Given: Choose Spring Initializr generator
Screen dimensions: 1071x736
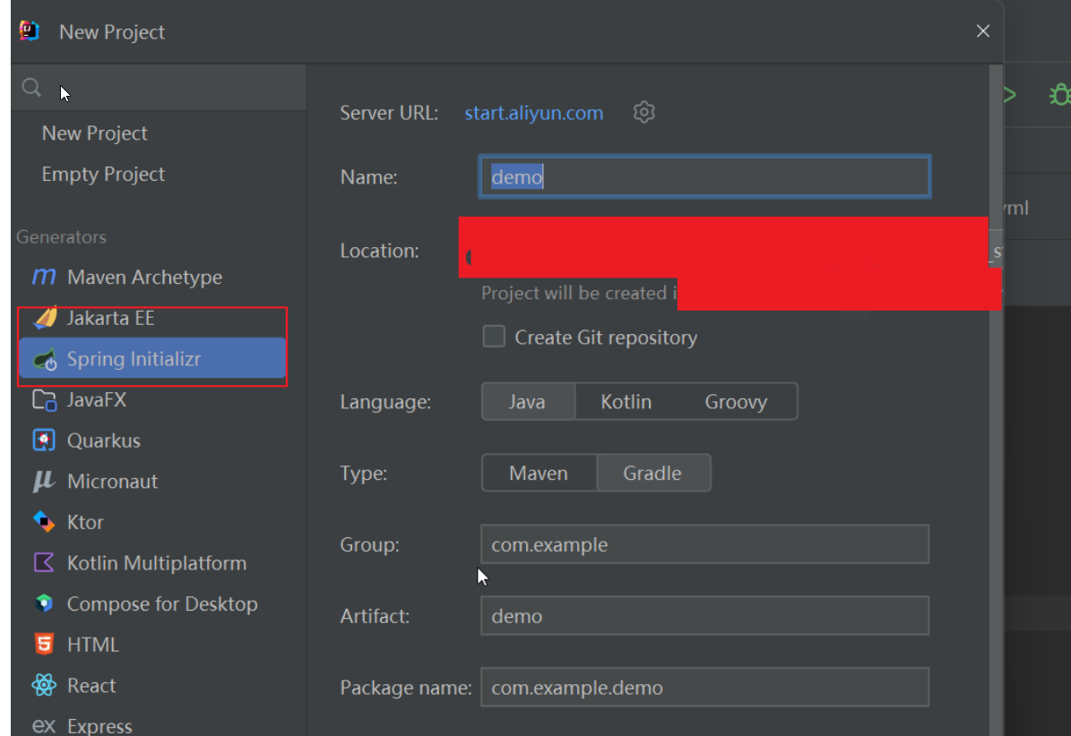Looking at the screenshot, I should coord(152,358).
